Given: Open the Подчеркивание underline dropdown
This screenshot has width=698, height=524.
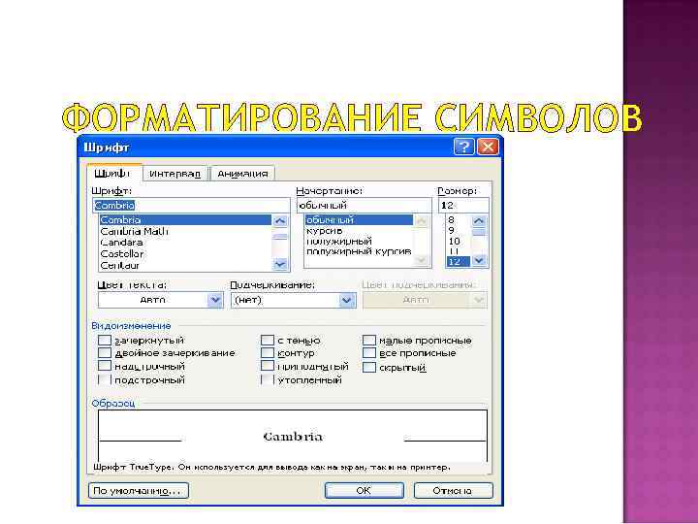Looking at the screenshot, I should 294,300.
